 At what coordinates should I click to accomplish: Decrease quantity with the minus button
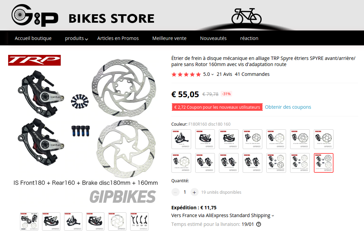click(175, 192)
